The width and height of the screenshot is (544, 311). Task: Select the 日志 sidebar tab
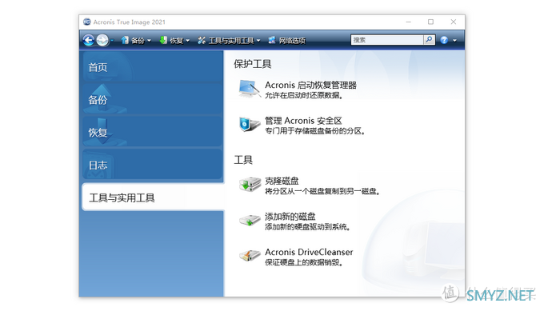coord(153,165)
